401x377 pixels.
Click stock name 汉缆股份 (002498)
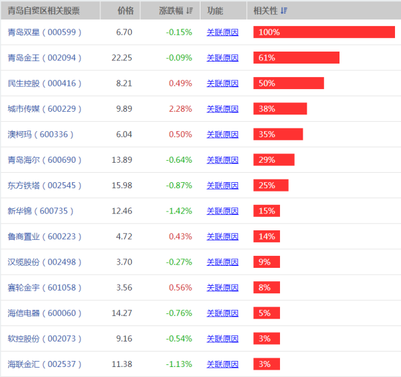(45, 262)
